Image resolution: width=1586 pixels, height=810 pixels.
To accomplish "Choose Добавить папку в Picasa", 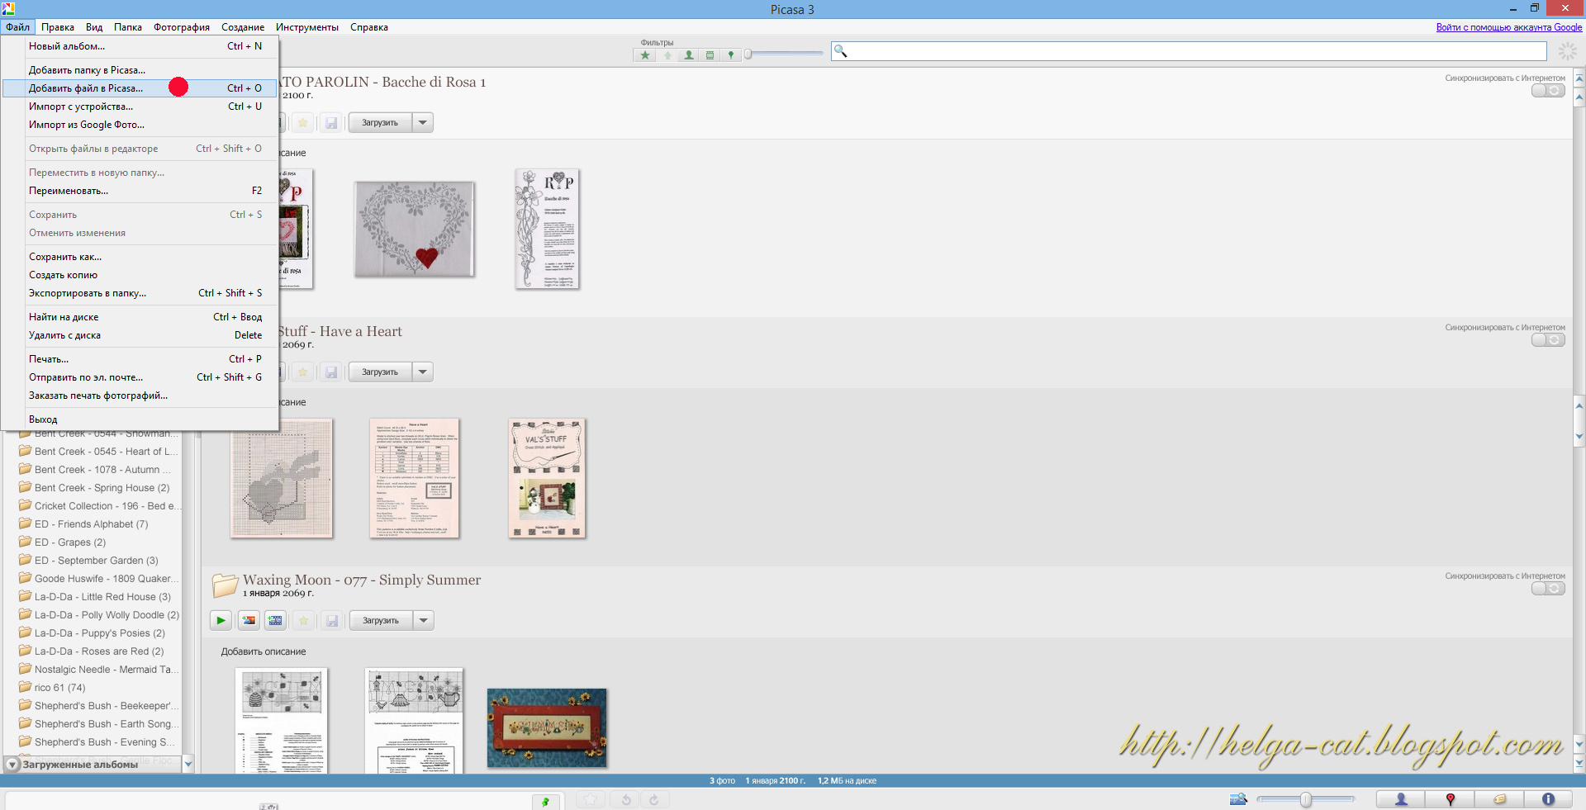I will [x=140, y=70].
